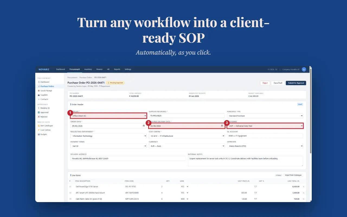Open the Purchase Type dropdown
The image size is (347, 217).
[265, 116]
